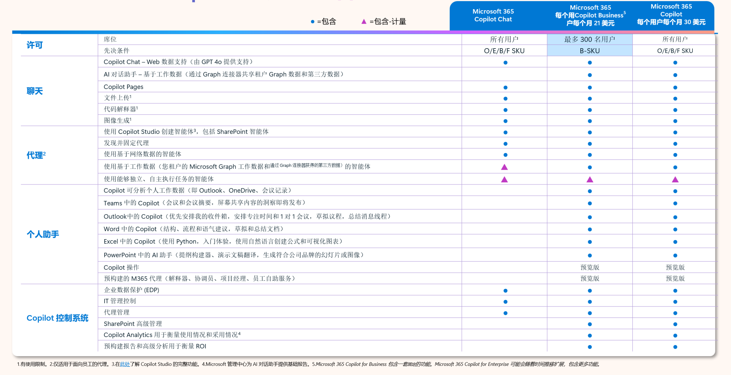
Task: Click Copilot Chat dot in Copilot Pages row
Action: [x=505, y=88]
